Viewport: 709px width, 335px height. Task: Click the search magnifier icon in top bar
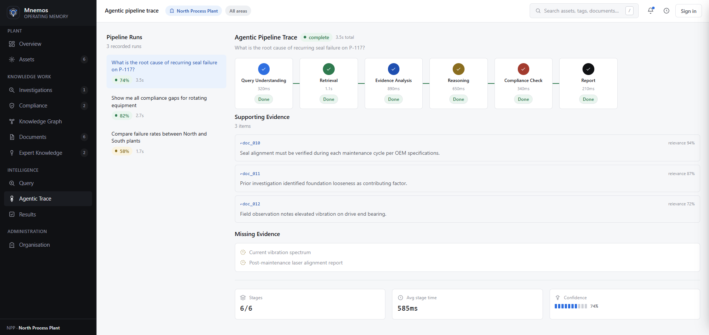point(538,11)
